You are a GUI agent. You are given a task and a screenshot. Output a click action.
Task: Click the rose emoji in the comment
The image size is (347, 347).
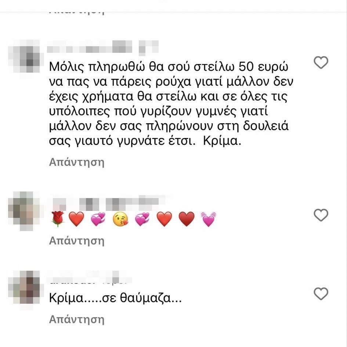(58, 219)
